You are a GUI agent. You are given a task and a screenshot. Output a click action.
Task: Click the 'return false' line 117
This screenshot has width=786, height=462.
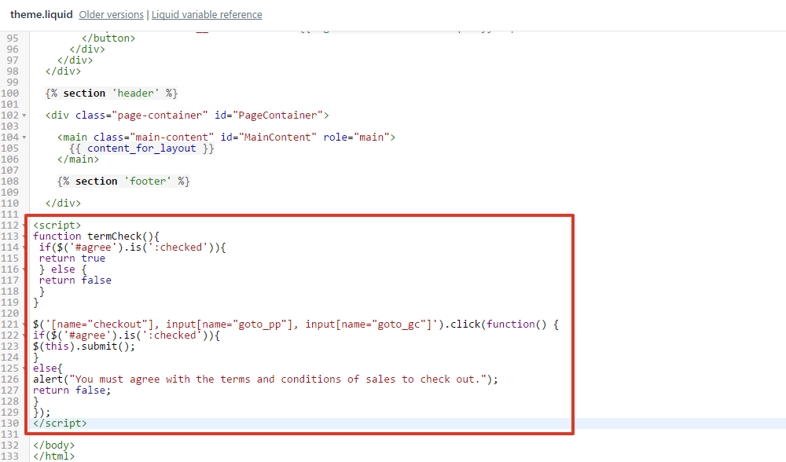(75, 280)
